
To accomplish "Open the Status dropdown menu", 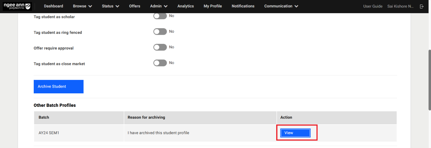I will pos(111,6).
